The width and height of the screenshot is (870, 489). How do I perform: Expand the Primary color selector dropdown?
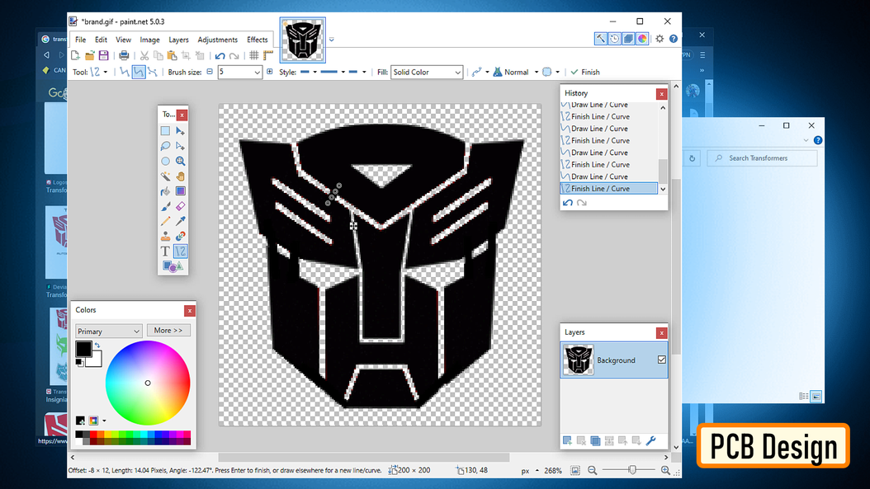coord(109,331)
